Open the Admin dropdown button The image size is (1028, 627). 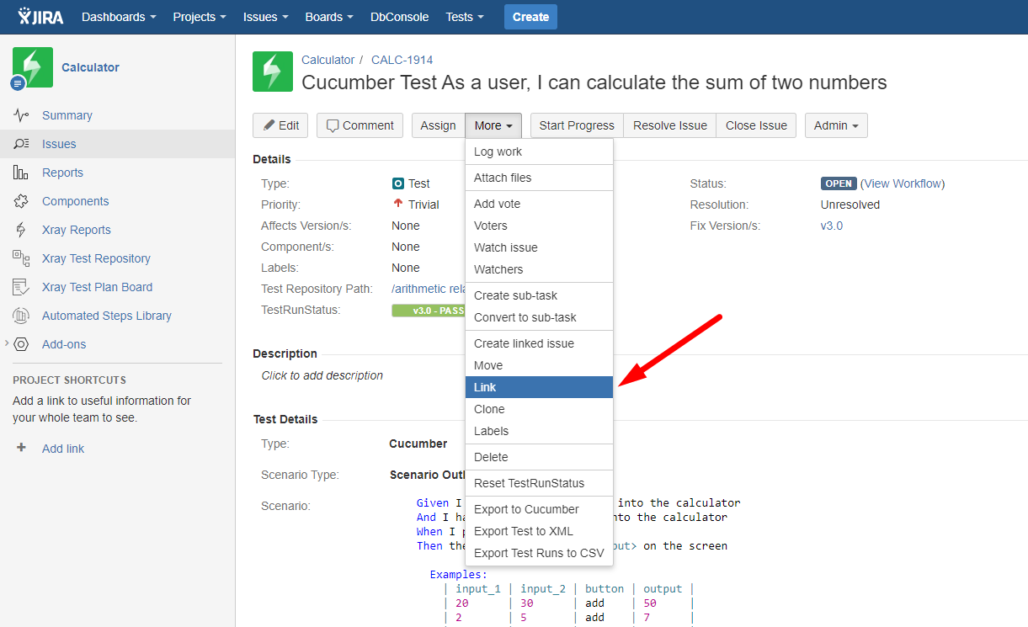(836, 125)
